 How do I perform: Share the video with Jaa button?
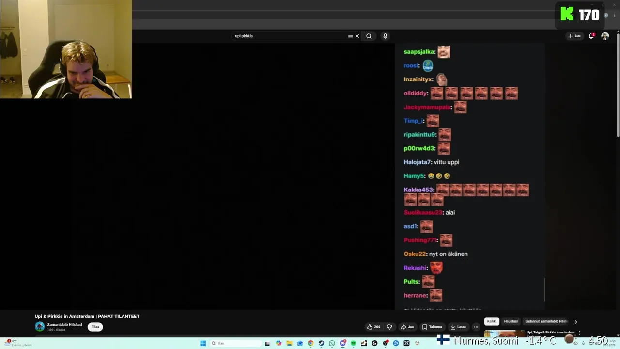pos(407,327)
